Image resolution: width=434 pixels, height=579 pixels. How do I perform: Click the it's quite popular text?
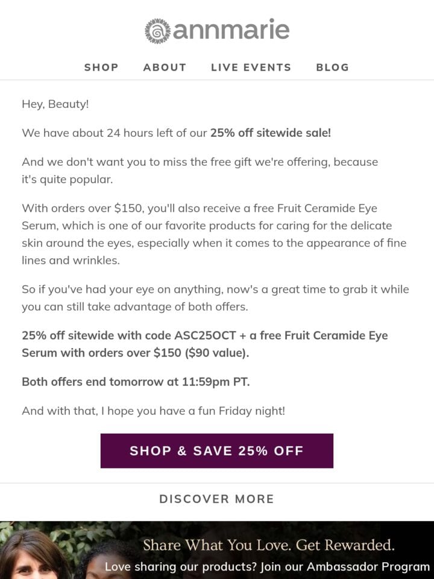[67, 180]
